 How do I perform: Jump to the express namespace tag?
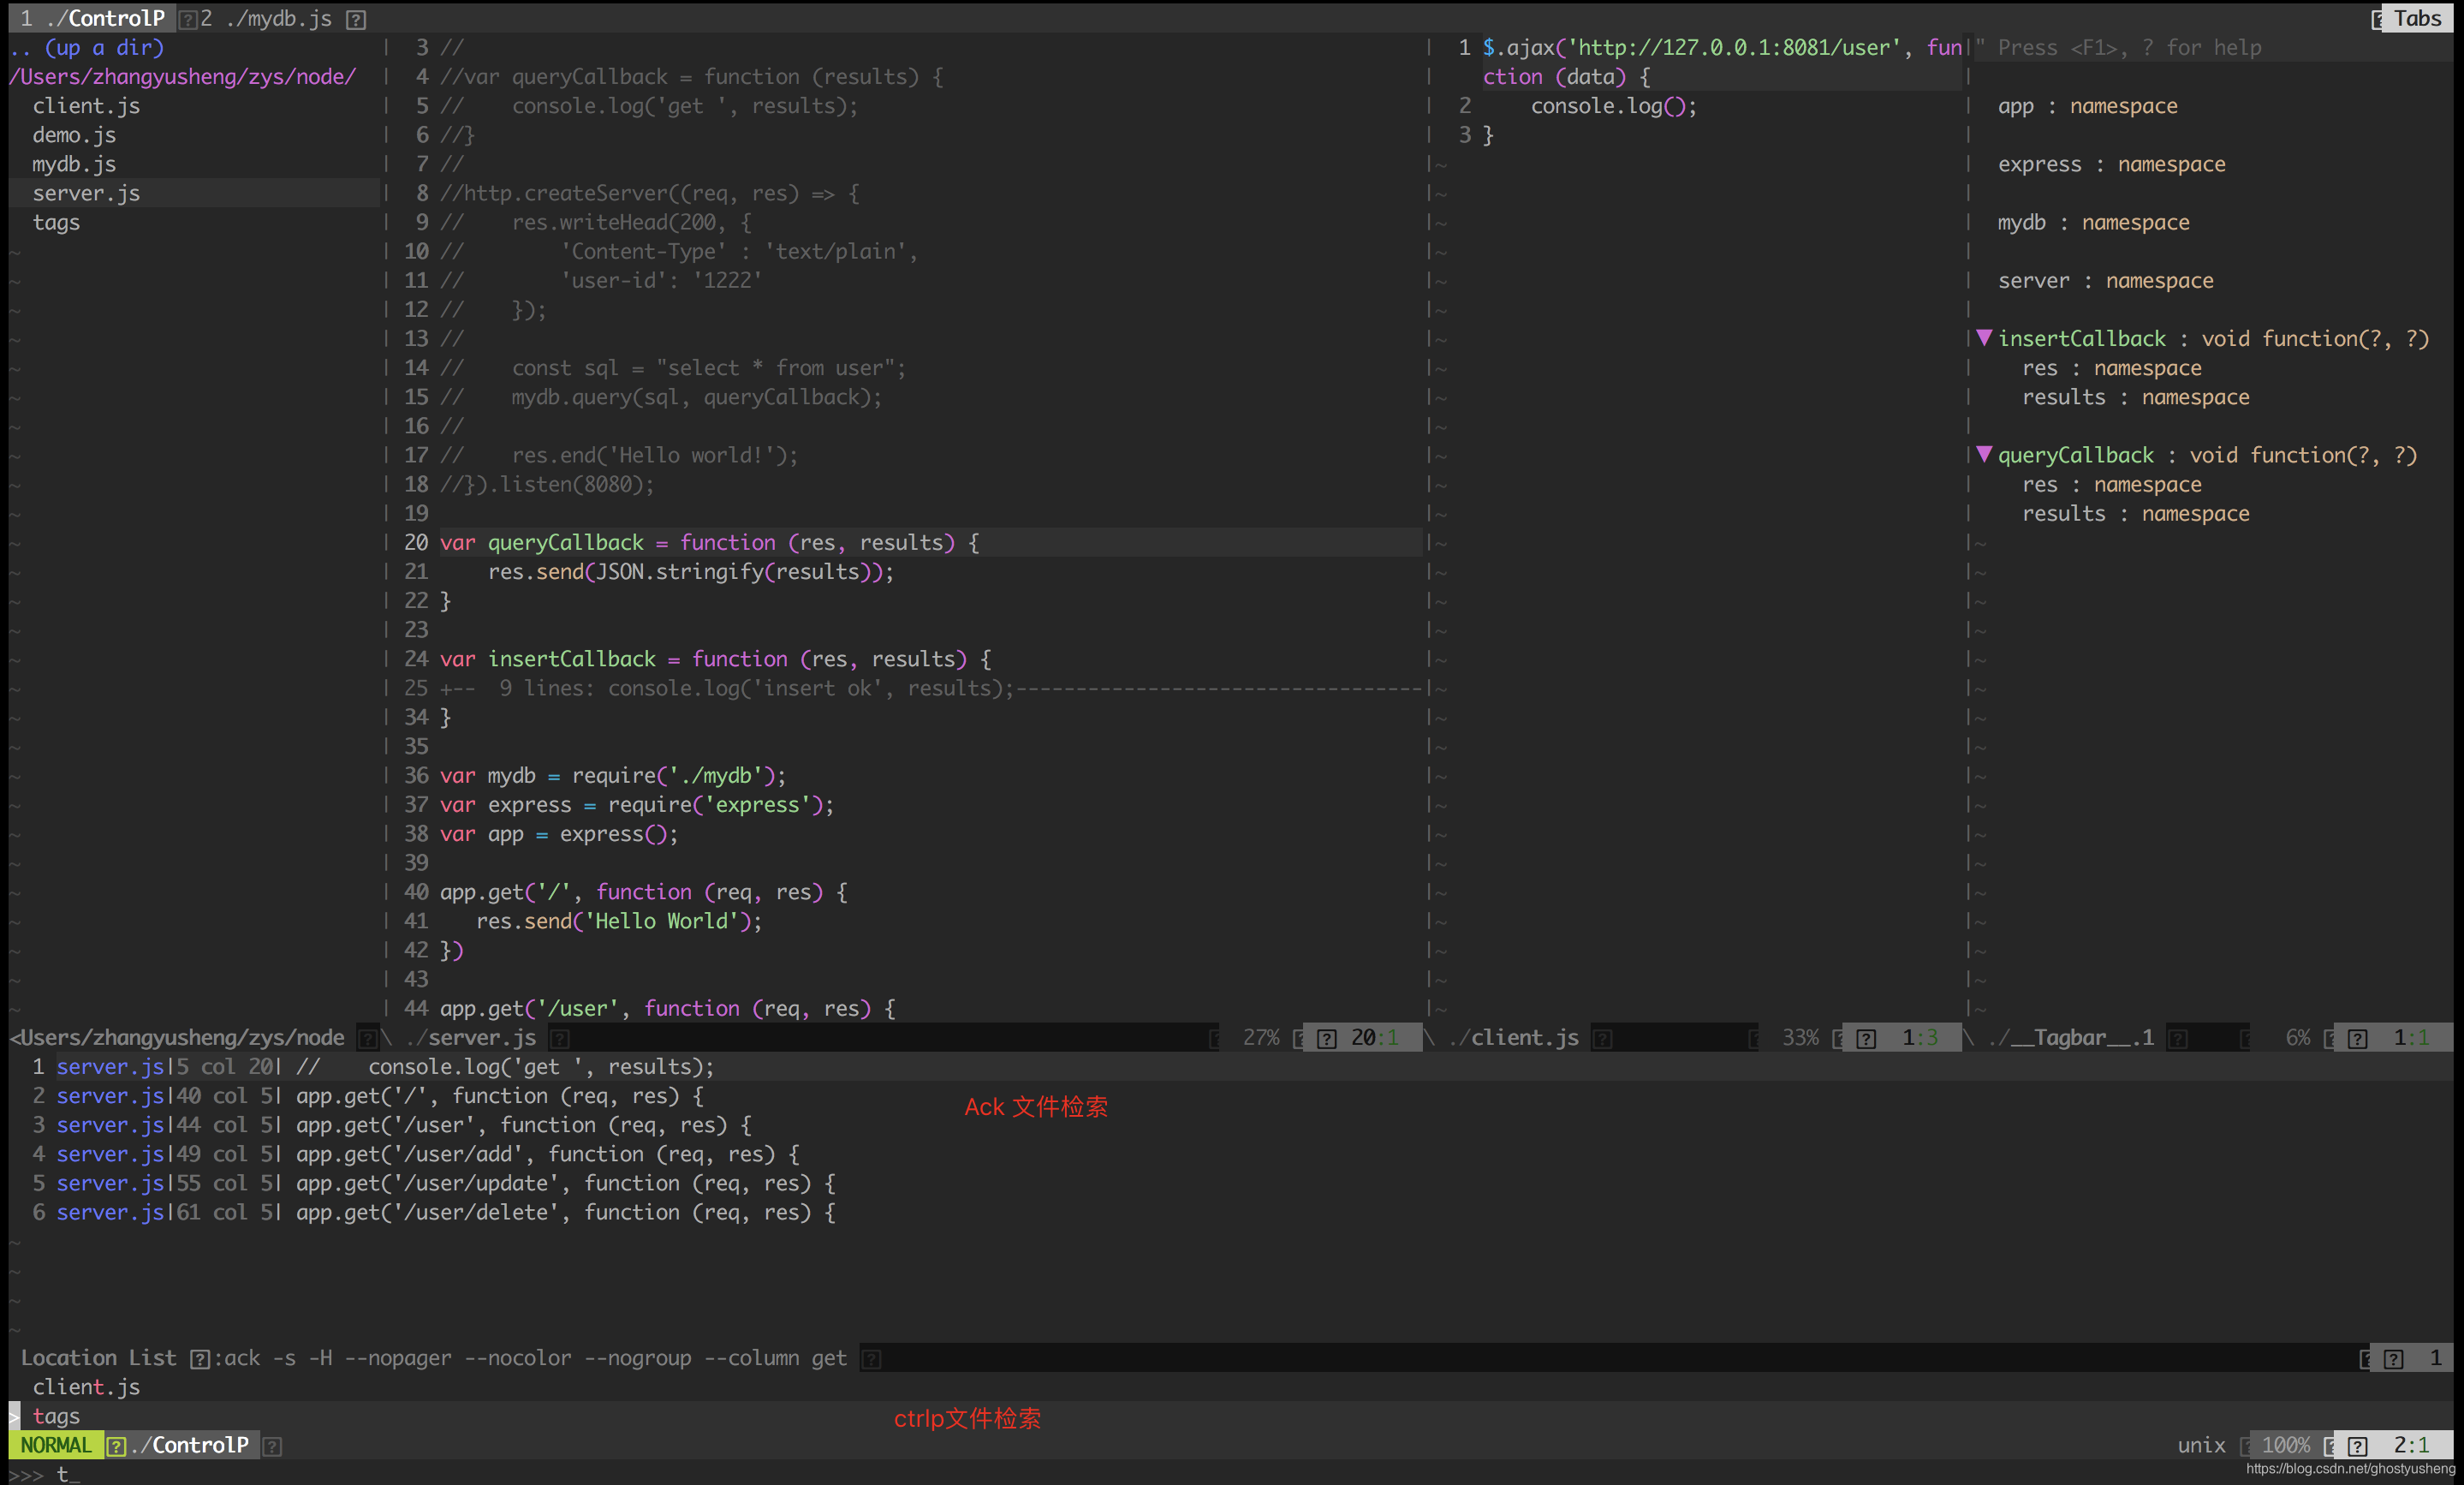pyautogui.click(x=2111, y=164)
